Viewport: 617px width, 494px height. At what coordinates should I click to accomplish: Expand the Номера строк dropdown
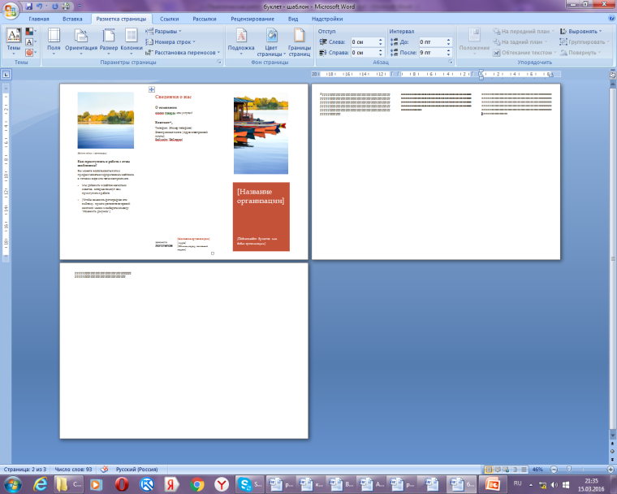tap(171, 41)
